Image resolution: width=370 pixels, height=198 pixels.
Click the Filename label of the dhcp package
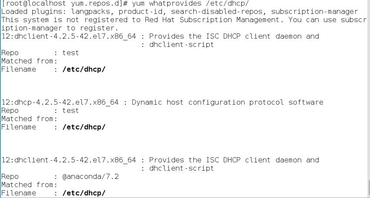tap(18, 127)
